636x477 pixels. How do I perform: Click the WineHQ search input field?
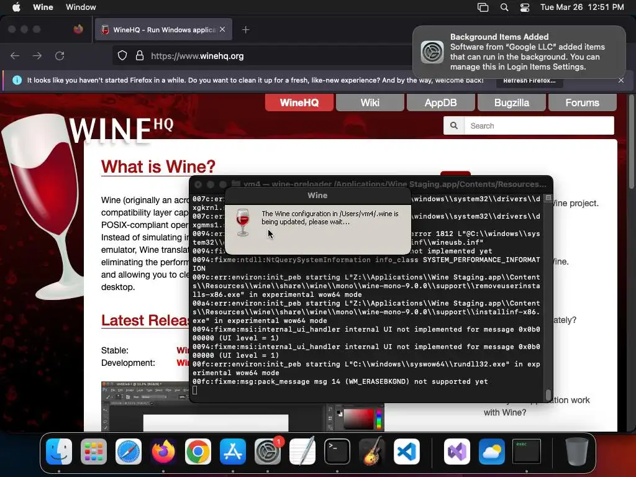pyautogui.click(x=539, y=125)
